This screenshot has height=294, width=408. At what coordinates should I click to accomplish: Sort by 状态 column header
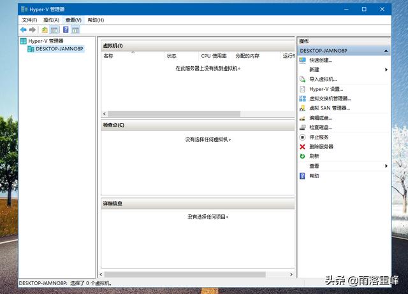click(x=181, y=56)
